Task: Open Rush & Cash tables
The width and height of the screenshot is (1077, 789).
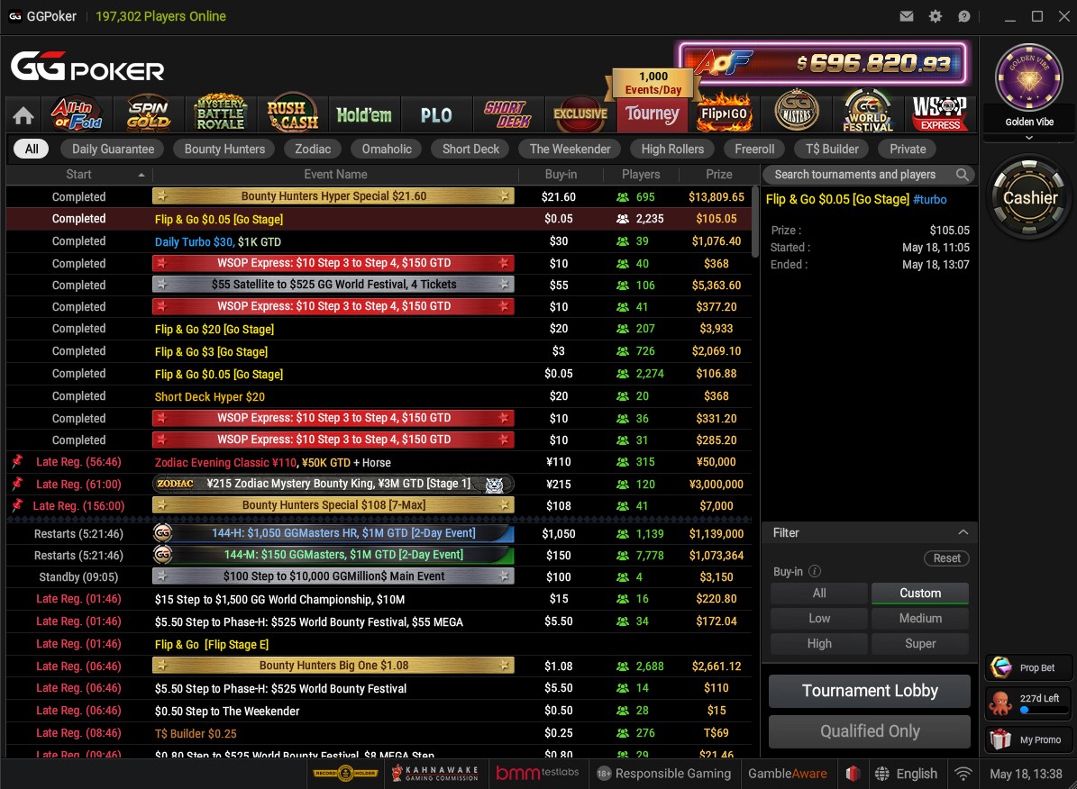Action: tap(293, 113)
